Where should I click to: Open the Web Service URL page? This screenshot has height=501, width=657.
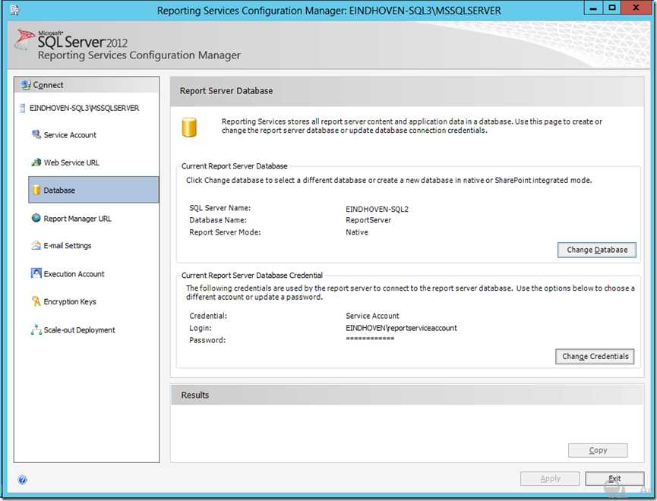[x=71, y=162]
